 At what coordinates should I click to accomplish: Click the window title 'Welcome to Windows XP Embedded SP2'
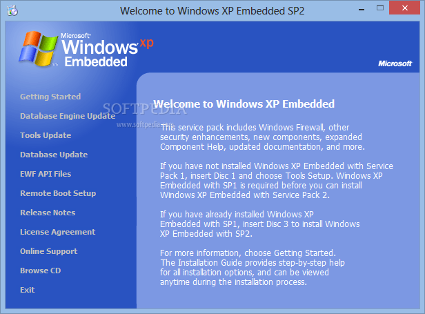(x=212, y=11)
